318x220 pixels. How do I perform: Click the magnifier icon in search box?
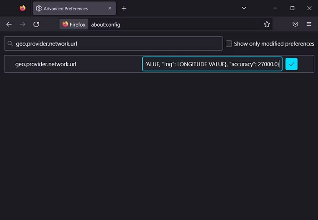(x=10, y=43)
